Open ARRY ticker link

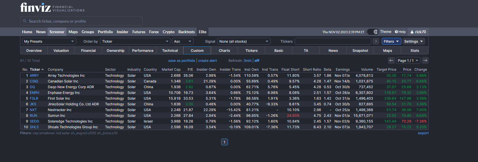point(34,76)
